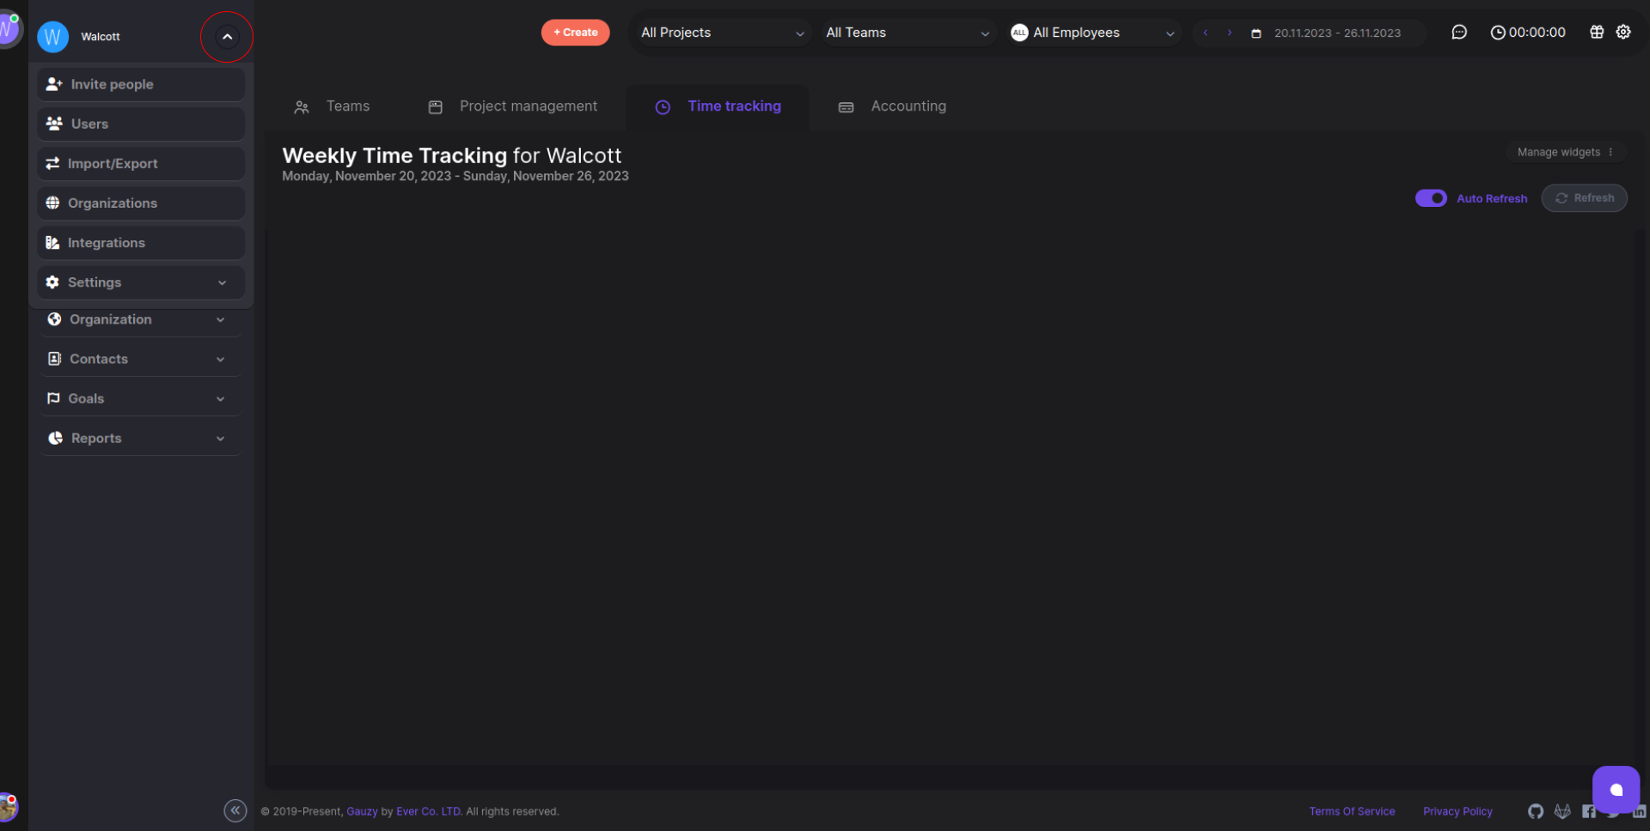Click the Organizations globe icon
Screen dimensions: 1650x831
[x=52, y=203]
